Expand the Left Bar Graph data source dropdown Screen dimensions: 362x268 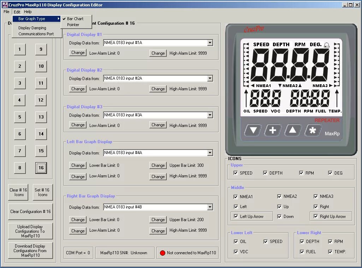[x=210, y=153]
